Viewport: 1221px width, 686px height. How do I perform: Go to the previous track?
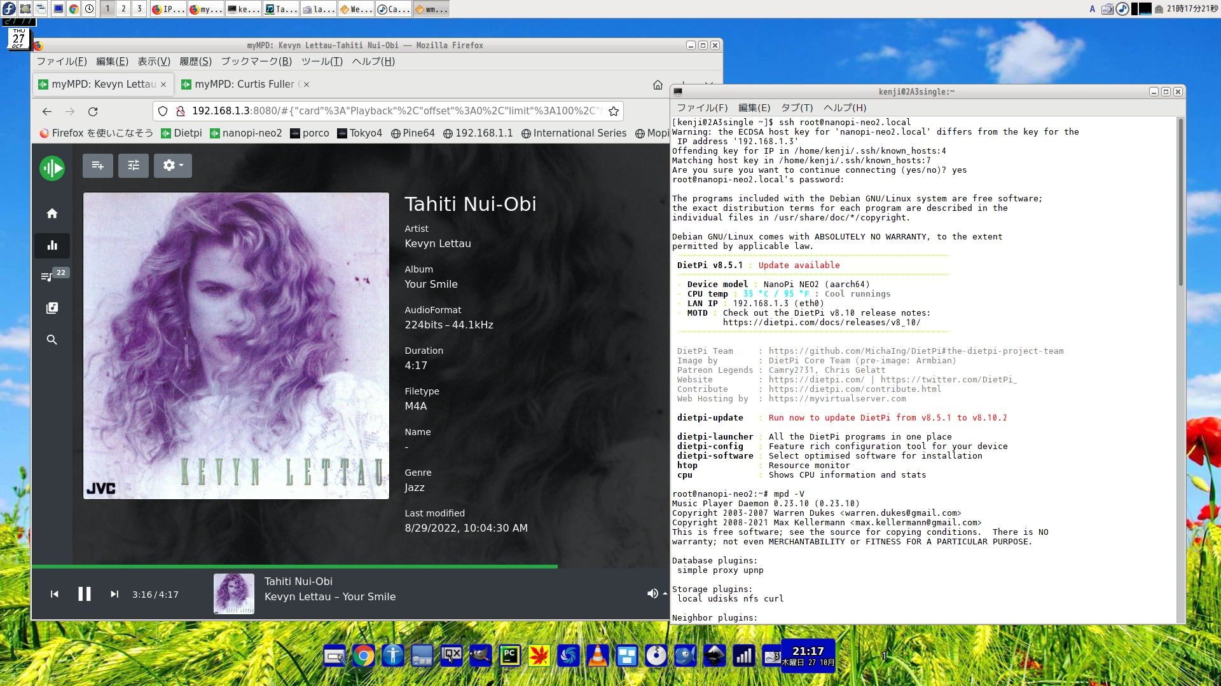[55, 595]
